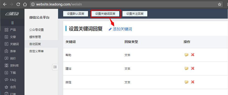Open 关键词 in left sidebar

(12, 44)
